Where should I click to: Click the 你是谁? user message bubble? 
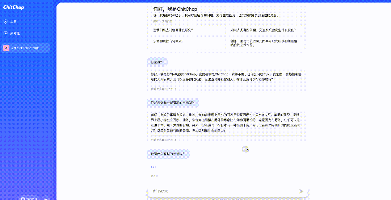156,62
